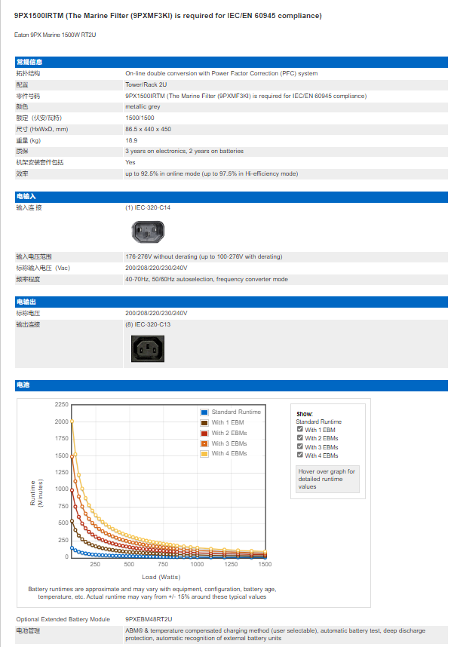Click the IEC-320-C13 output connector image
The height and width of the screenshot is (647, 451).
point(148,348)
